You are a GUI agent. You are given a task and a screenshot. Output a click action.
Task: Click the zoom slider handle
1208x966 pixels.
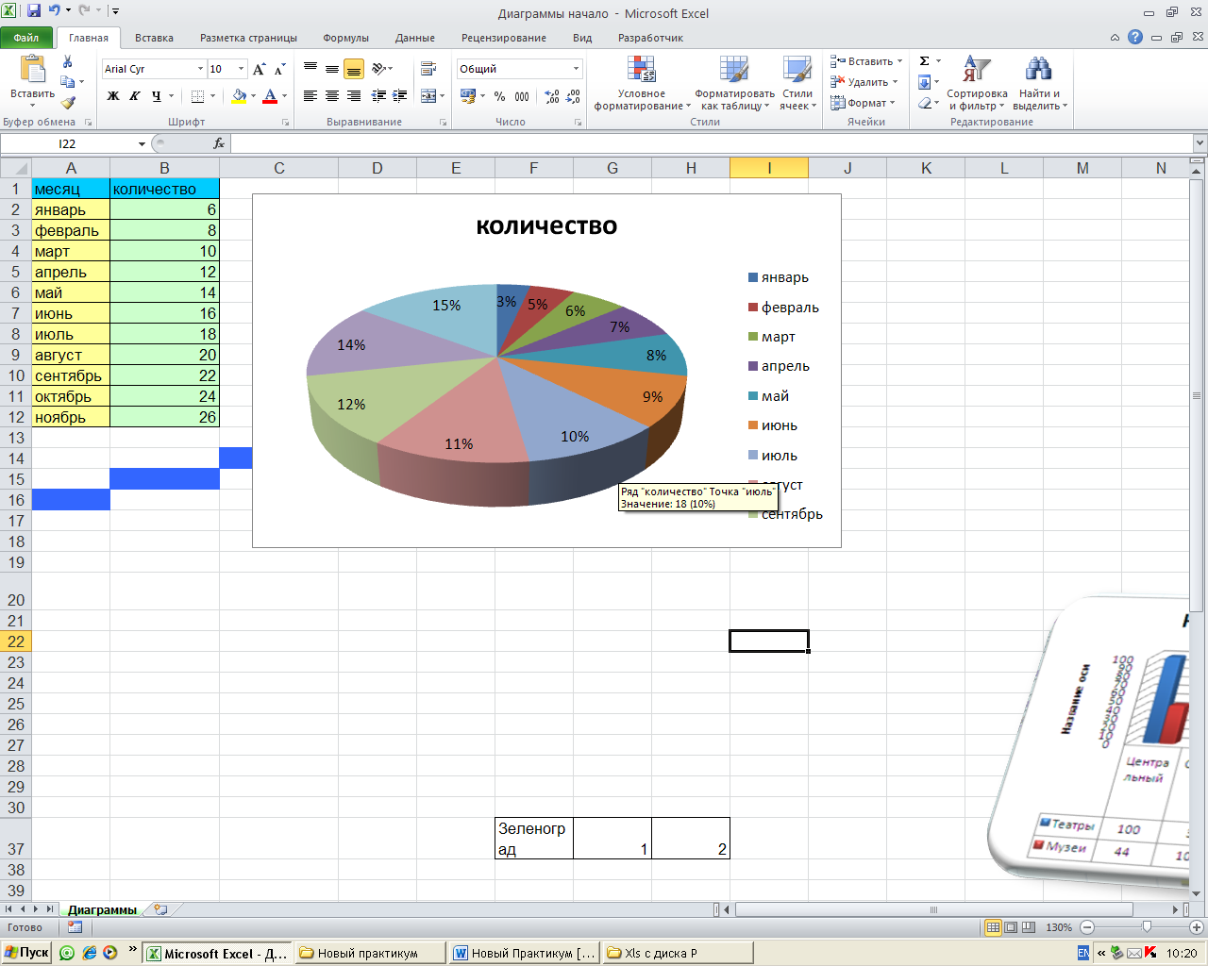[x=1146, y=927]
